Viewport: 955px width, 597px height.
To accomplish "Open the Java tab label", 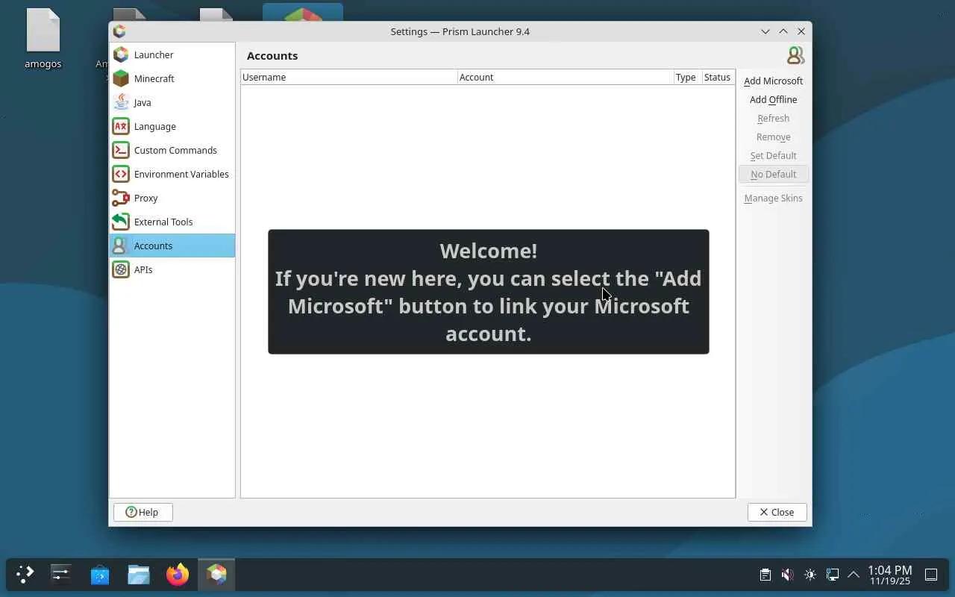I will point(143,102).
